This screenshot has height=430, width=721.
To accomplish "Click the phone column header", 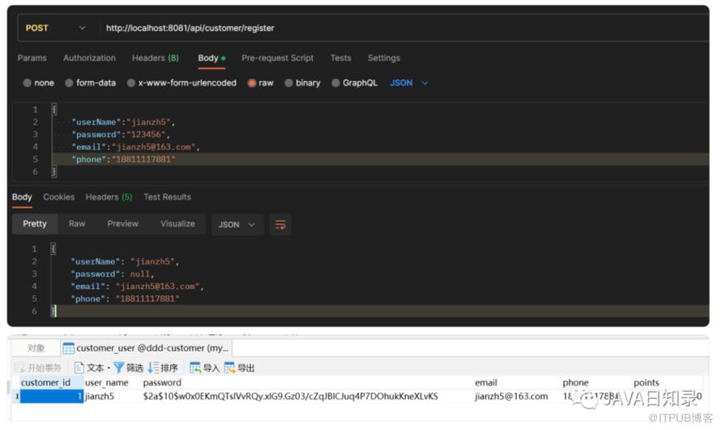I will pos(576,383).
